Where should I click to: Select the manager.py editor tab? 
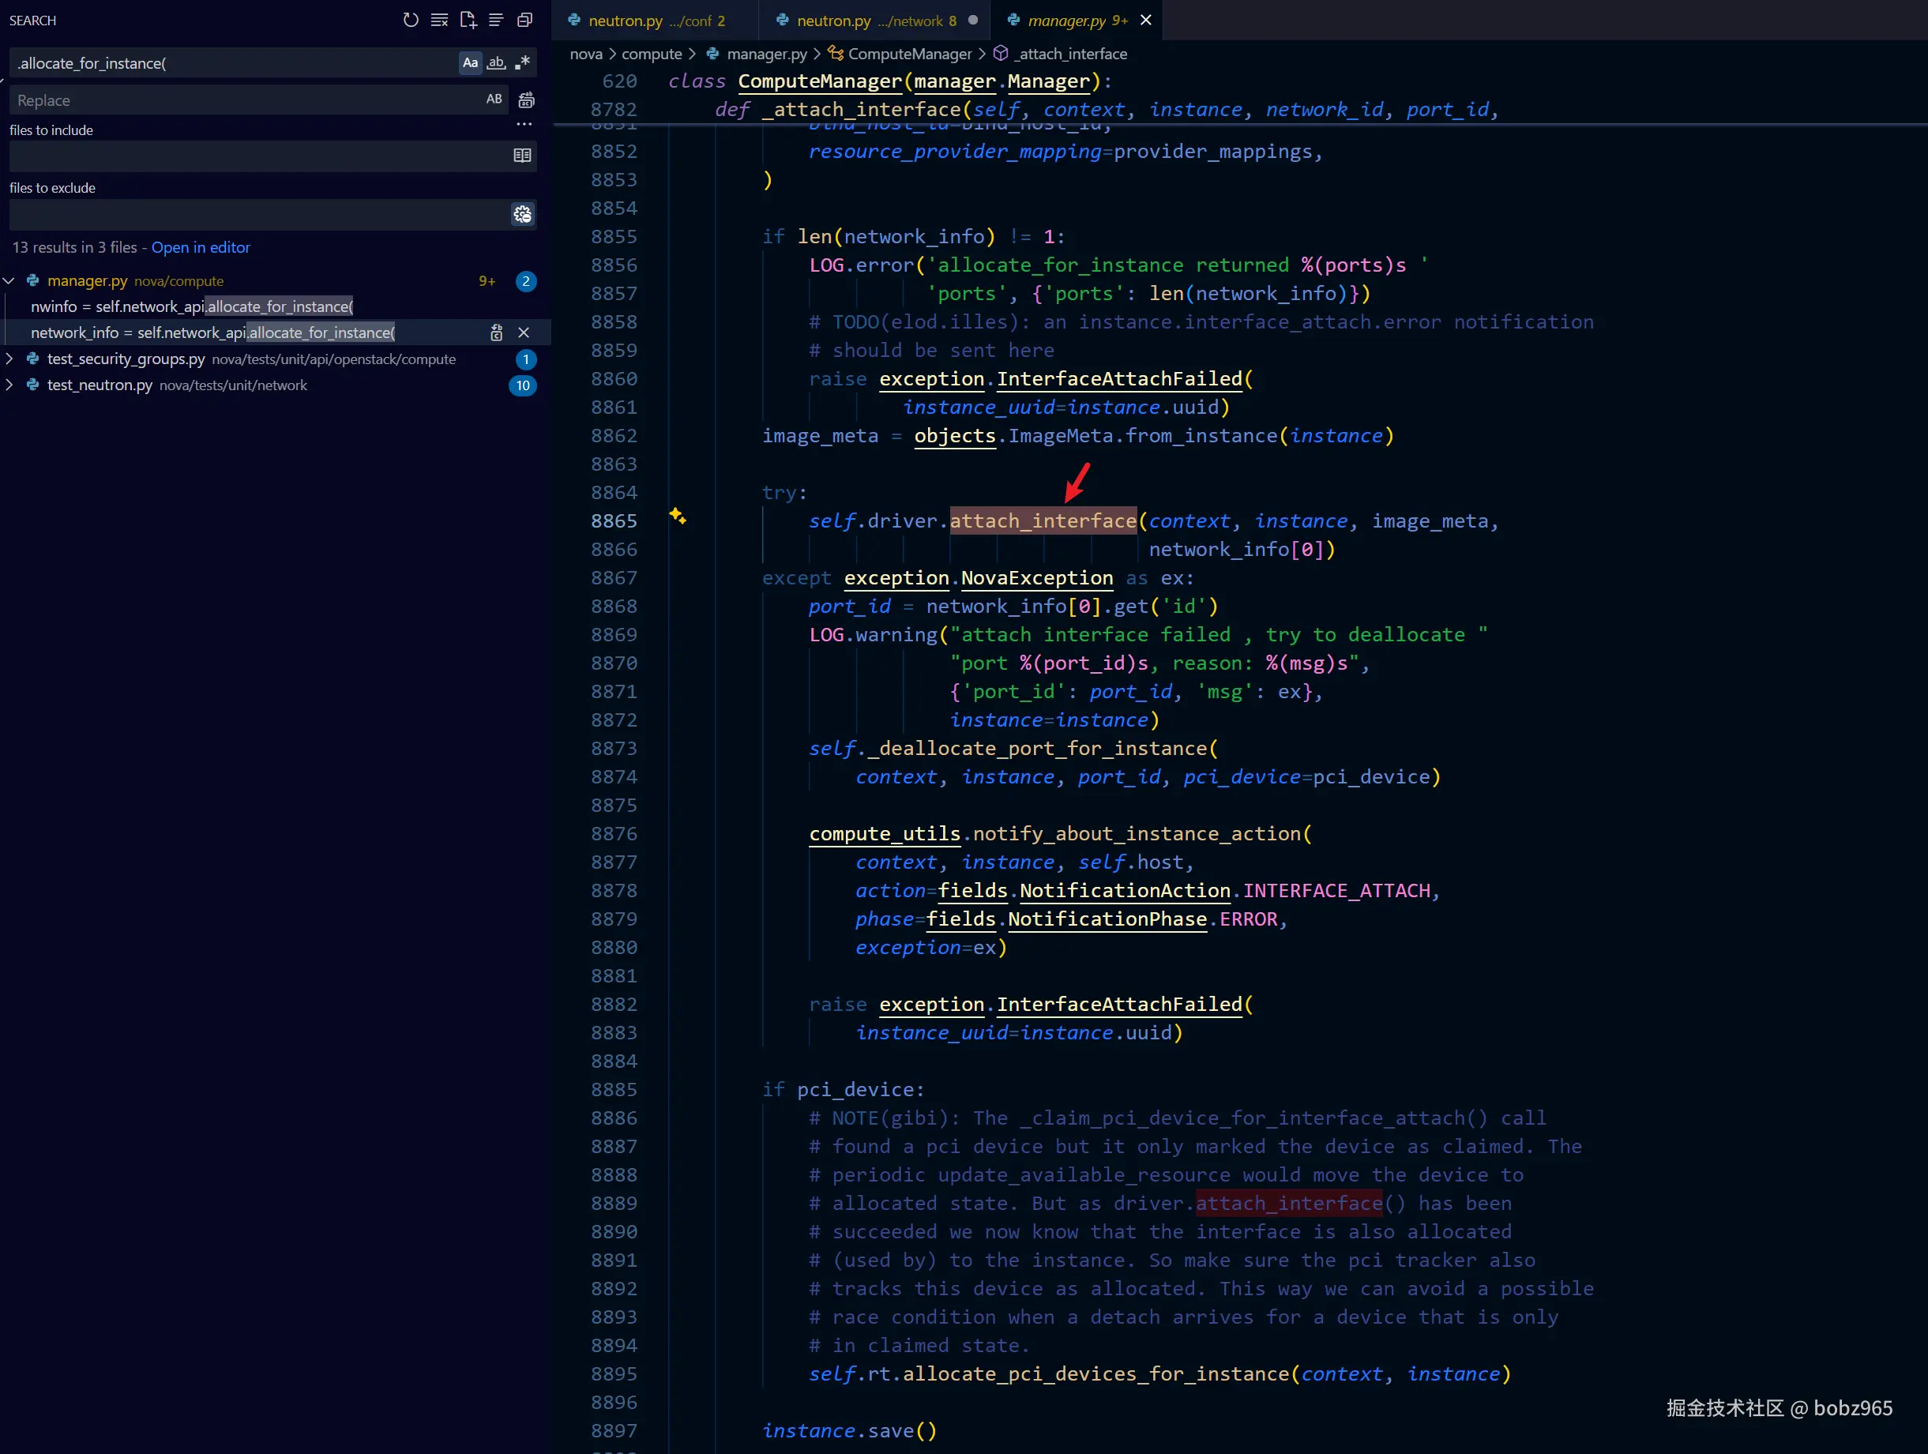[1077, 20]
